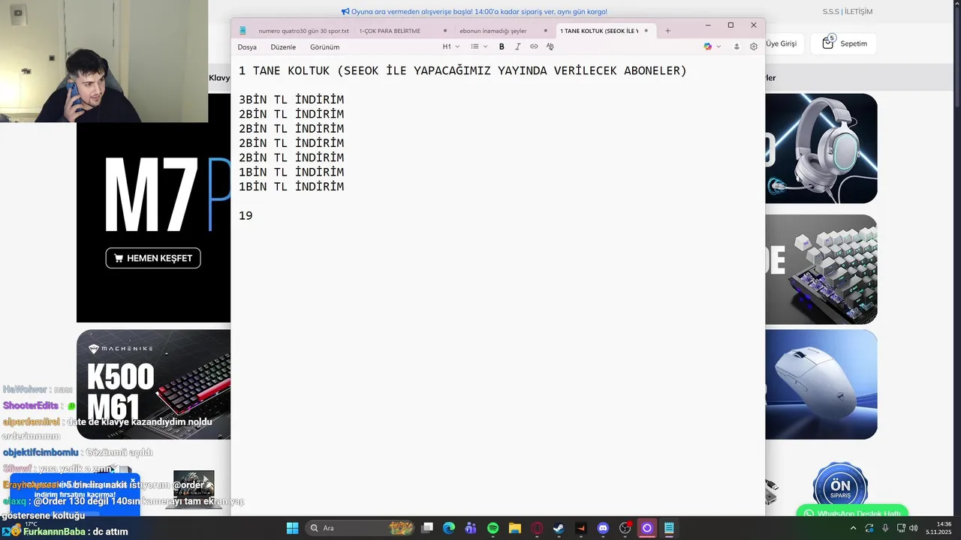Image resolution: width=961 pixels, height=540 pixels.
Task: Open Microsoft Teams from taskbar
Action: coord(471,528)
